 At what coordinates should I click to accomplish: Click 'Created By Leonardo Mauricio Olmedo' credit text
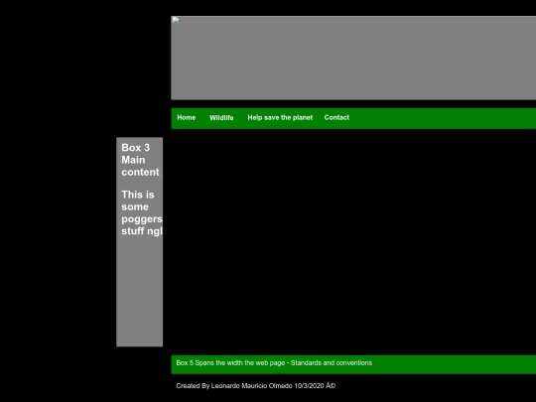coord(256,385)
